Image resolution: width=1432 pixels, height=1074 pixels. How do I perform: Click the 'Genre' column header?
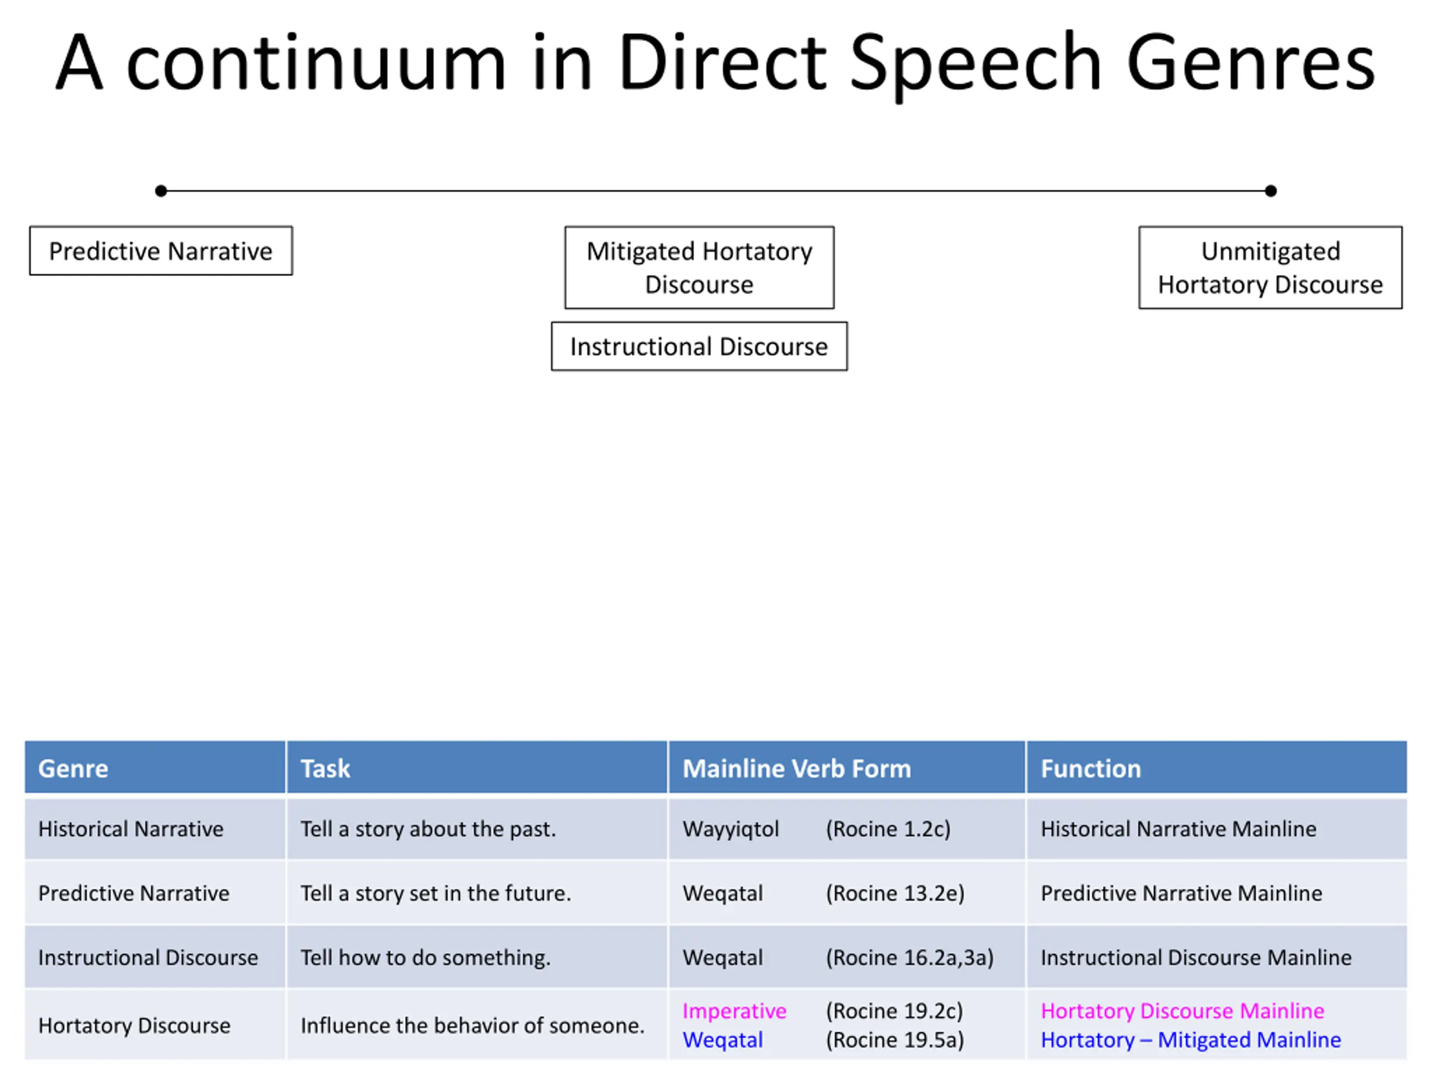coord(156,768)
